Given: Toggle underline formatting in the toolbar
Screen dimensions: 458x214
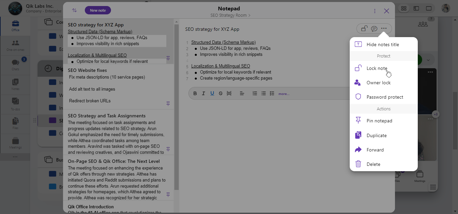Looking at the screenshot, I should pyautogui.click(x=212, y=93).
